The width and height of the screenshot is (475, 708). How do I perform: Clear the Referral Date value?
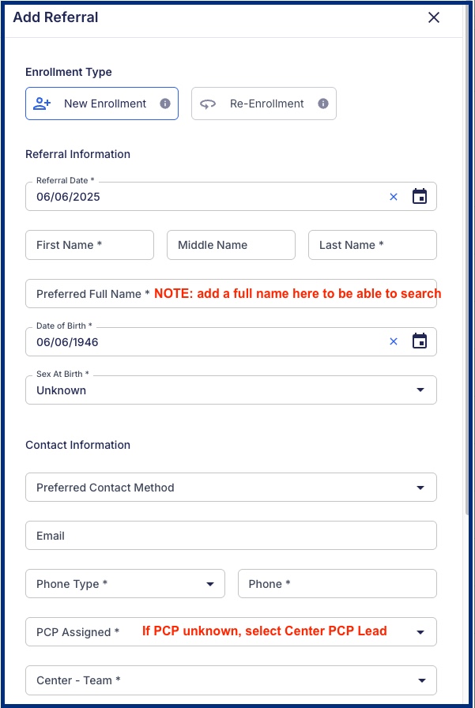click(394, 197)
